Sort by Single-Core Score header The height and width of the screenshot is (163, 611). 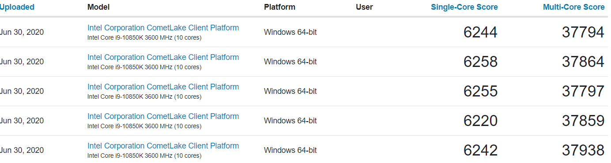pyautogui.click(x=464, y=7)
